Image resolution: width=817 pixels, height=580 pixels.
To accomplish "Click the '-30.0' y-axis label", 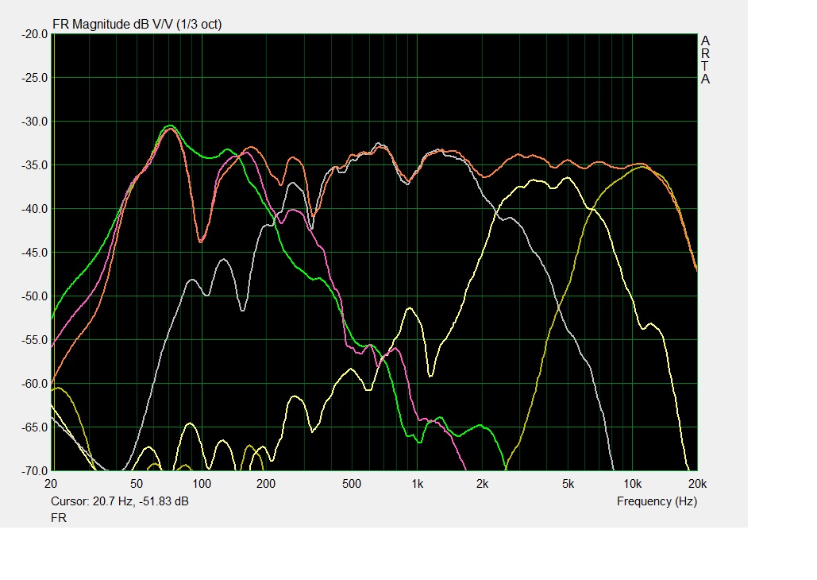I will tap(34, 122).
